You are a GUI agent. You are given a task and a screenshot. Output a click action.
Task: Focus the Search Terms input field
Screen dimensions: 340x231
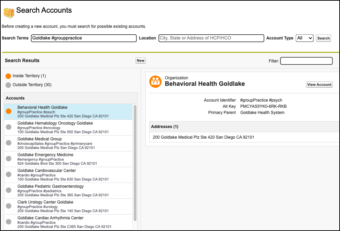tap(84, 38)
